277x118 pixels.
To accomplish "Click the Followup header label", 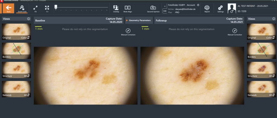I will 161,21.
